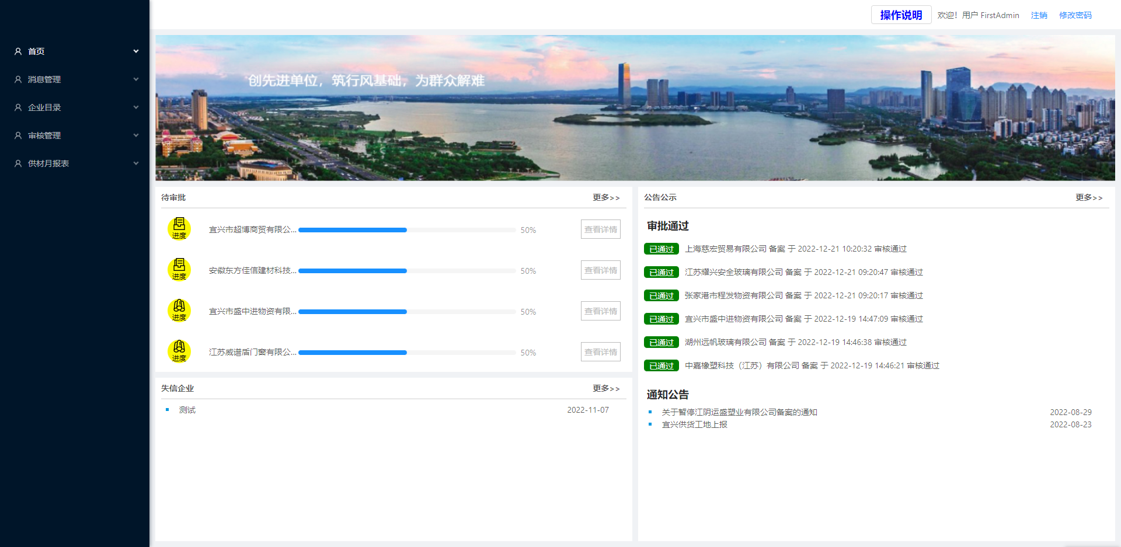1121x547 pixels.
Task: Click 查看详情 for 宜兴市超博商贸有限公司
Action: (600, 229)
